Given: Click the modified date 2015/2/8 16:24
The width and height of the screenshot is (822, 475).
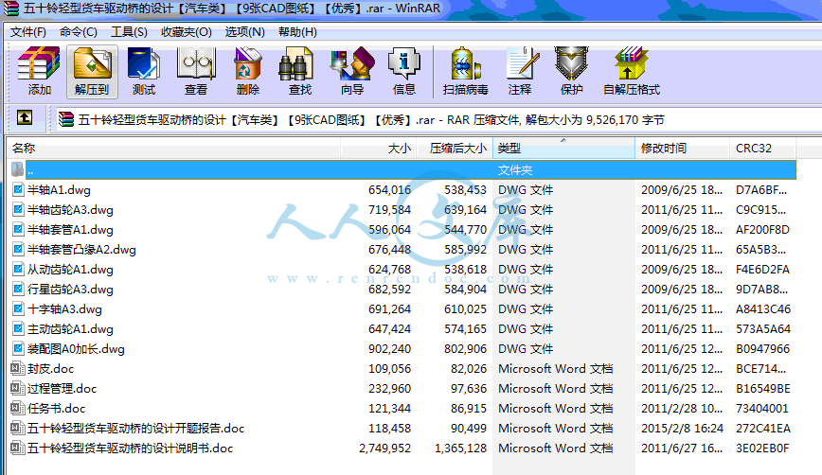Looking at the screenshot, I should 682,429.
